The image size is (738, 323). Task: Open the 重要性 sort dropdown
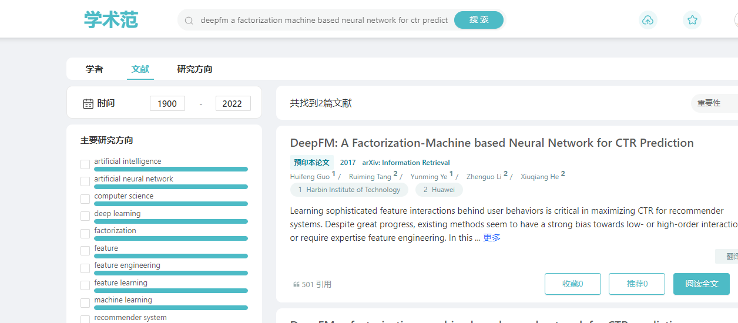714,103
